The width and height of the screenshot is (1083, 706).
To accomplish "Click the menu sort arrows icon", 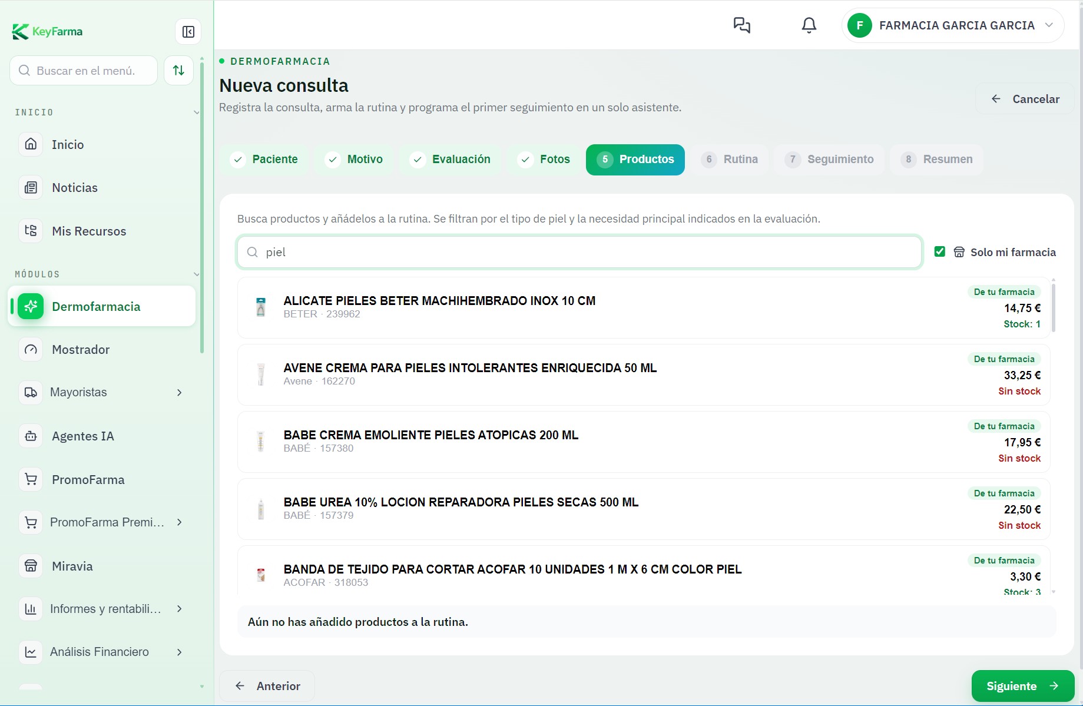I will (x=178, y=71).
